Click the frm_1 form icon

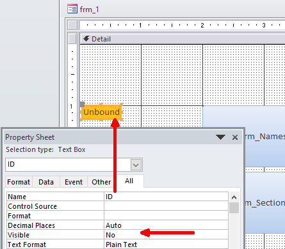(72, 9)
